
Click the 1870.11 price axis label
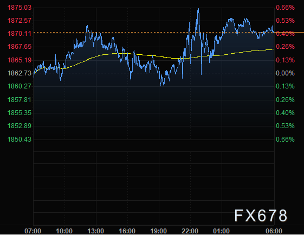click(x=20, y=34)
